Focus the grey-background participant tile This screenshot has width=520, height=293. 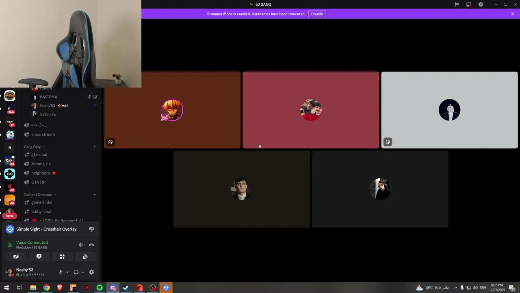click(449, 110)
